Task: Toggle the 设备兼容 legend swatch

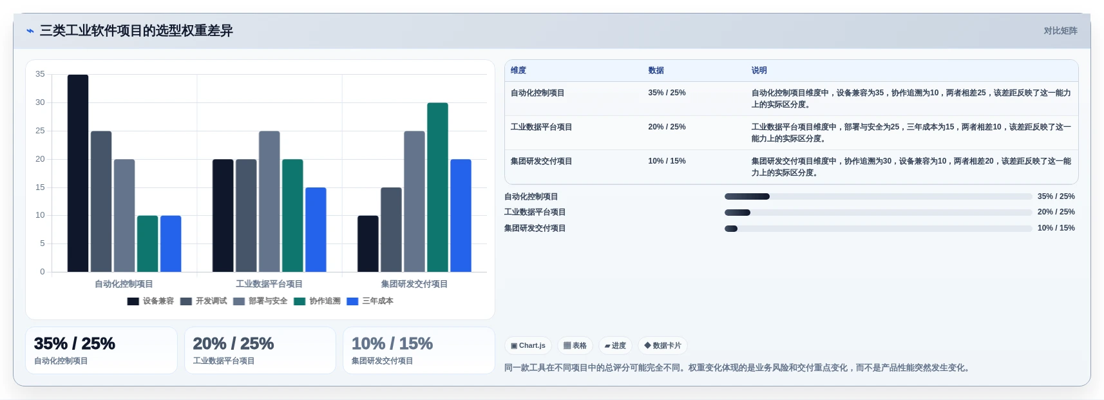Action: click(x=133, y=301)
